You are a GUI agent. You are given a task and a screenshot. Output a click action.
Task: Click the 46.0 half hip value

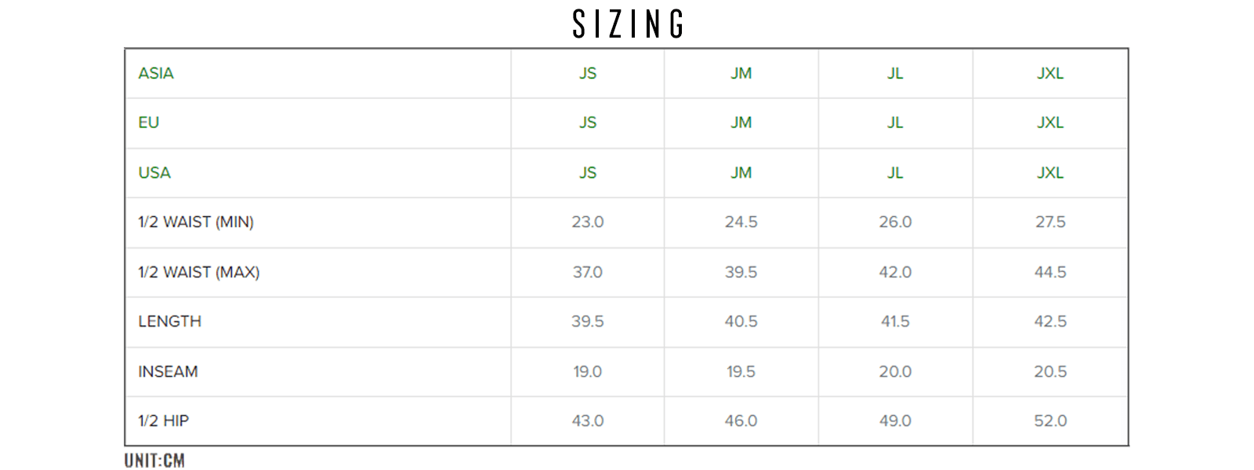(741, 421)
